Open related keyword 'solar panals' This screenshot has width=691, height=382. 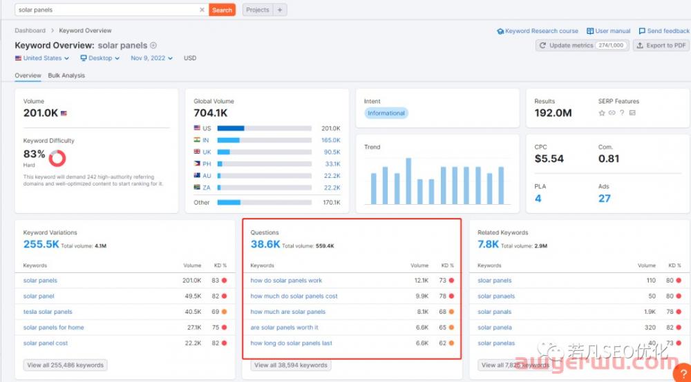(x=495, y=312)
